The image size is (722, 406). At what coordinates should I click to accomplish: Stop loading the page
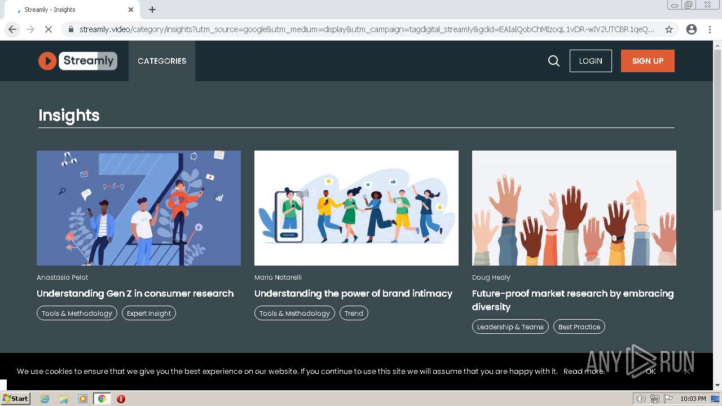(49, 29)
